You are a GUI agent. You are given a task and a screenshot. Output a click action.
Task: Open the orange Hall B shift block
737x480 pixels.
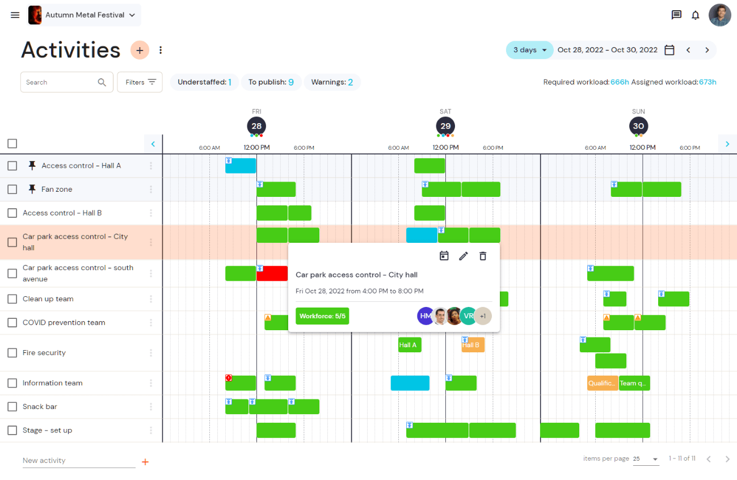(x=473, y=345)
